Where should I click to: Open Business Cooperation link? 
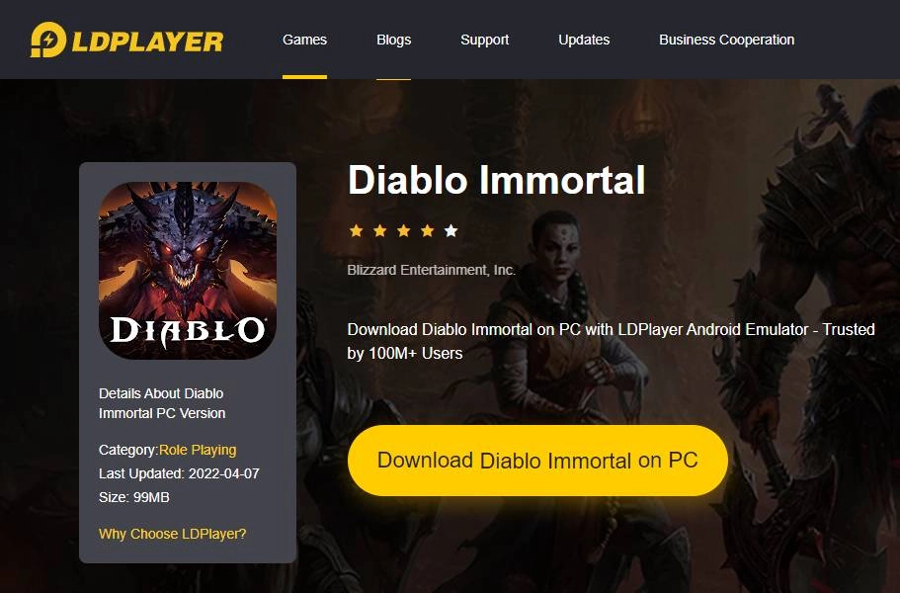click(727, 40)
